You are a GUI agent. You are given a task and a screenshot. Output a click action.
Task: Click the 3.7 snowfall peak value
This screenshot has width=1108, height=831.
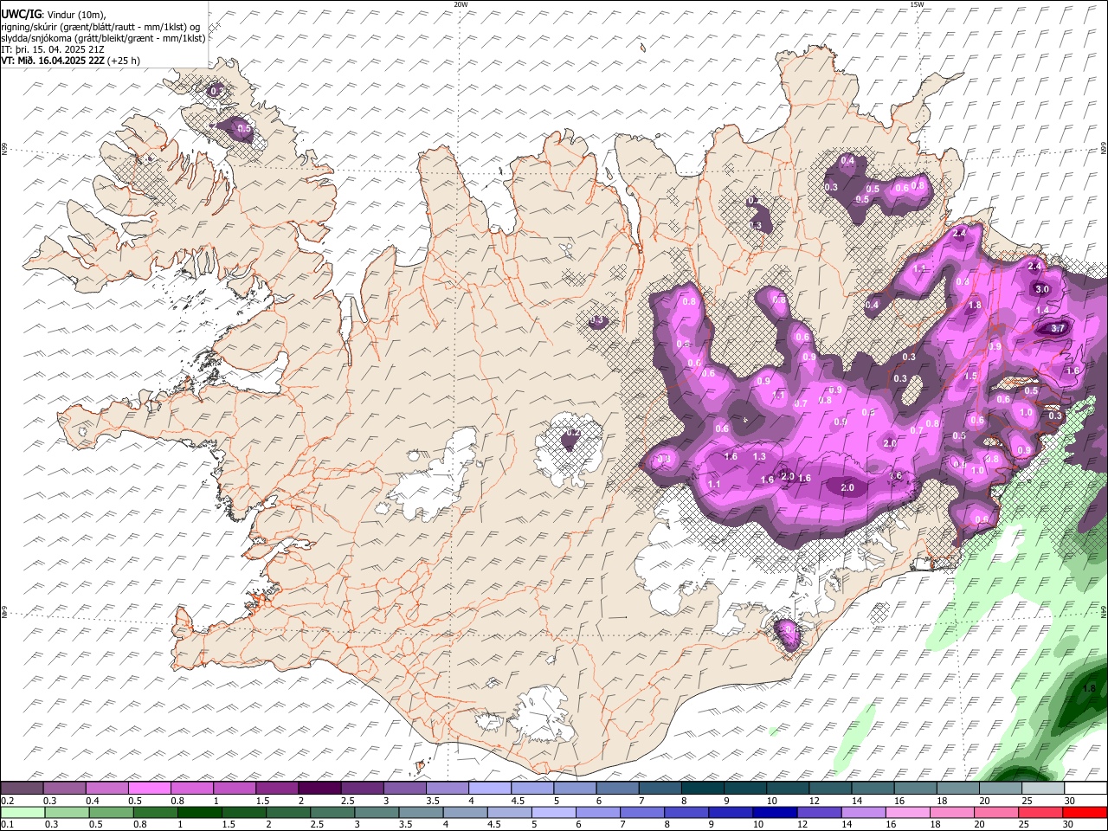[1058, 329]
